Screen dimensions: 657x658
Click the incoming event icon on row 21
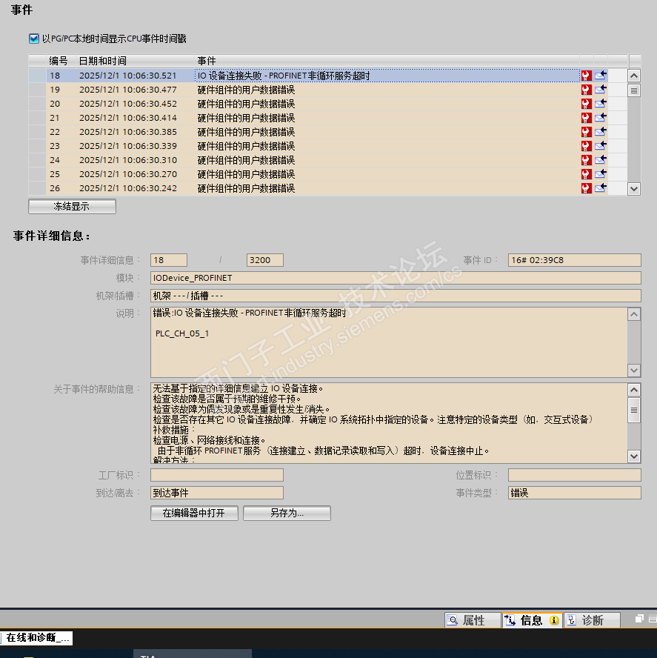(601, 118)
